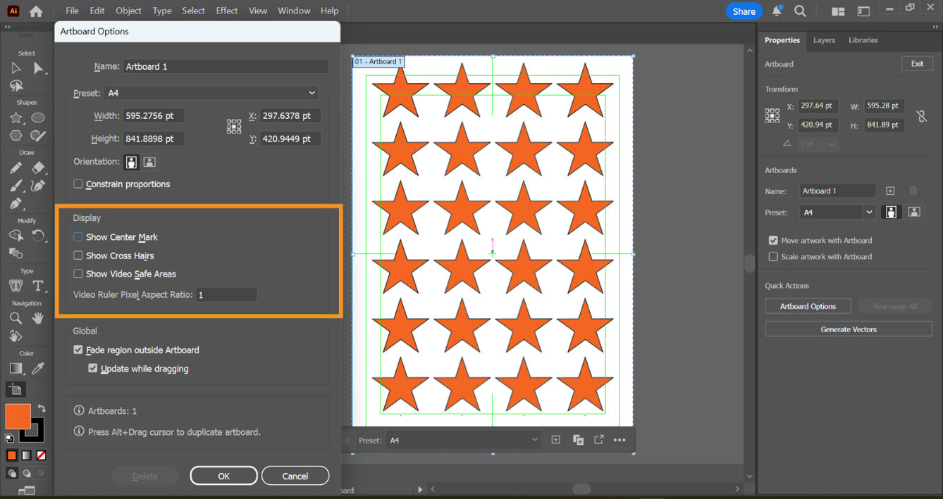Viewport: 943px width, 499px height.
Task: Choose the Star shape tool
Action: click(x=17, y=117)
